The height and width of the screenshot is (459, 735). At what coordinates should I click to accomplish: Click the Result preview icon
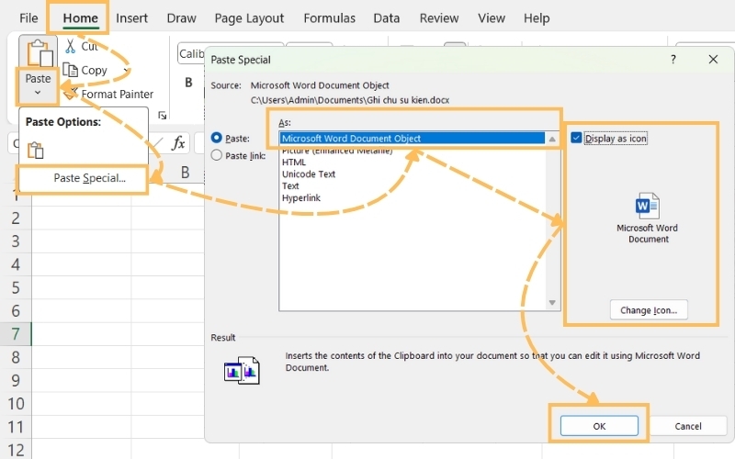coord(242,370)
